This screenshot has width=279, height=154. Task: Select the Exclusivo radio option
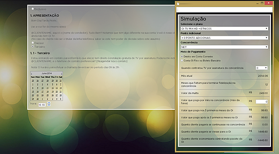point(33,9)
